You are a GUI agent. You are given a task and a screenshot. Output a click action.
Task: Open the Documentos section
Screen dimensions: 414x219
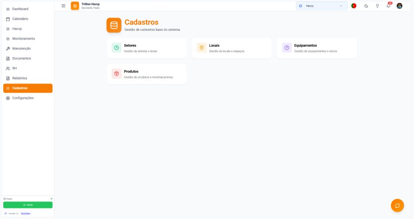(x=28, y=59)
